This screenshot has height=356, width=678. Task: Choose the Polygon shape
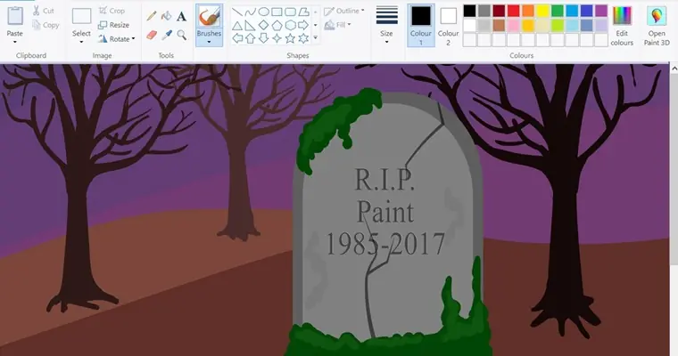click(x=303, y=12)
